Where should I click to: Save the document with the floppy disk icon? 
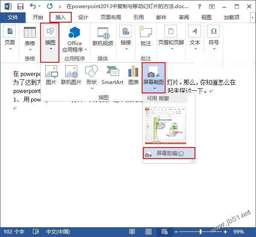[20, 6]
